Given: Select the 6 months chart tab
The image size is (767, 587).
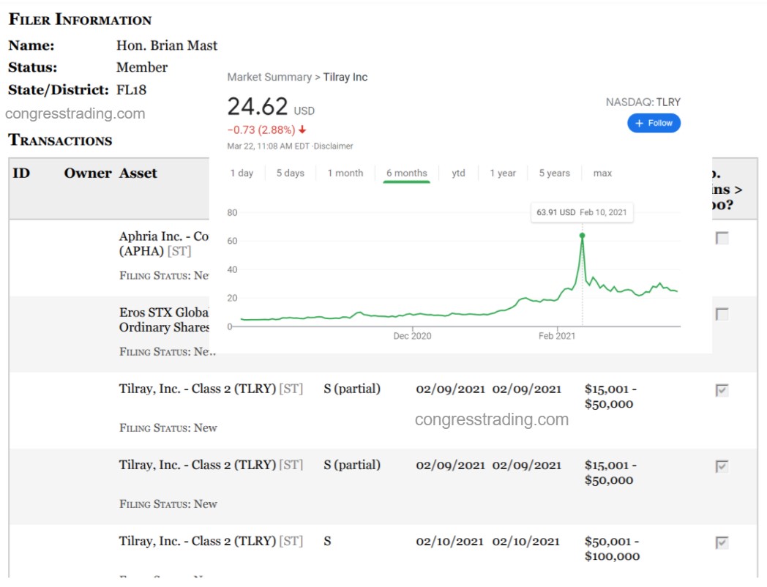Looking at the screenshot, I should [x=406, y=173].
